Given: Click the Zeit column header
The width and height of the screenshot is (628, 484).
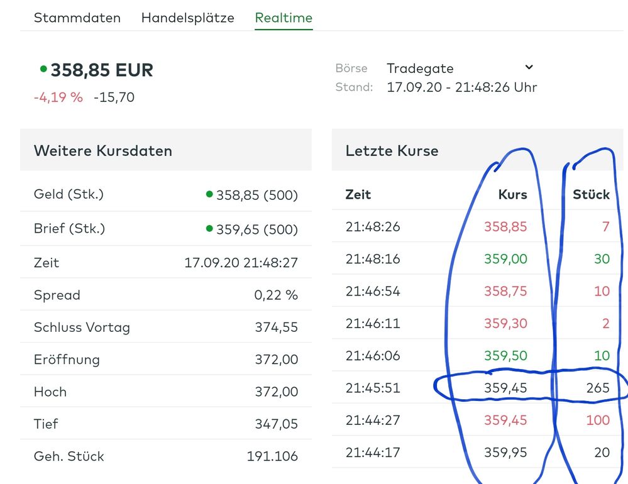Looking at the screenshot, I should click(358, 195).
